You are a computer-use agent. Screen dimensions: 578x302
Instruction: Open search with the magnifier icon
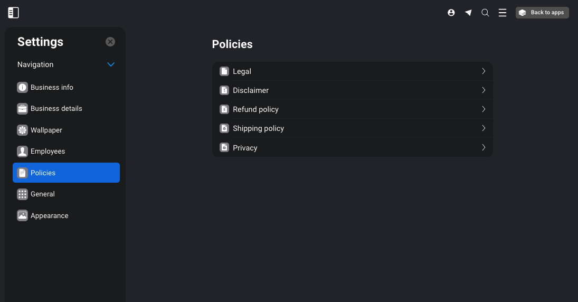(485, 13)
